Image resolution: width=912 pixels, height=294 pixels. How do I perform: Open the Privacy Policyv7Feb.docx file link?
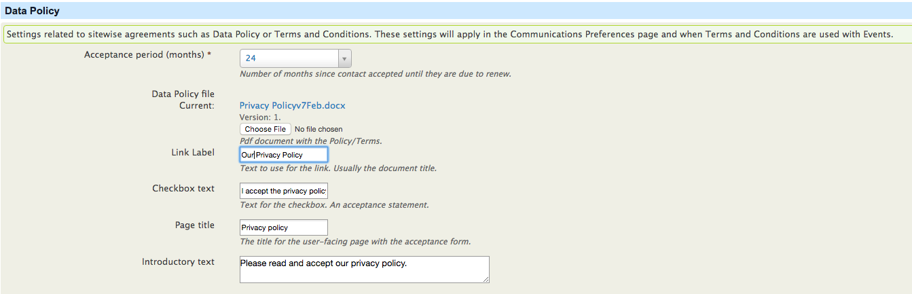click(x=293, y=106)
